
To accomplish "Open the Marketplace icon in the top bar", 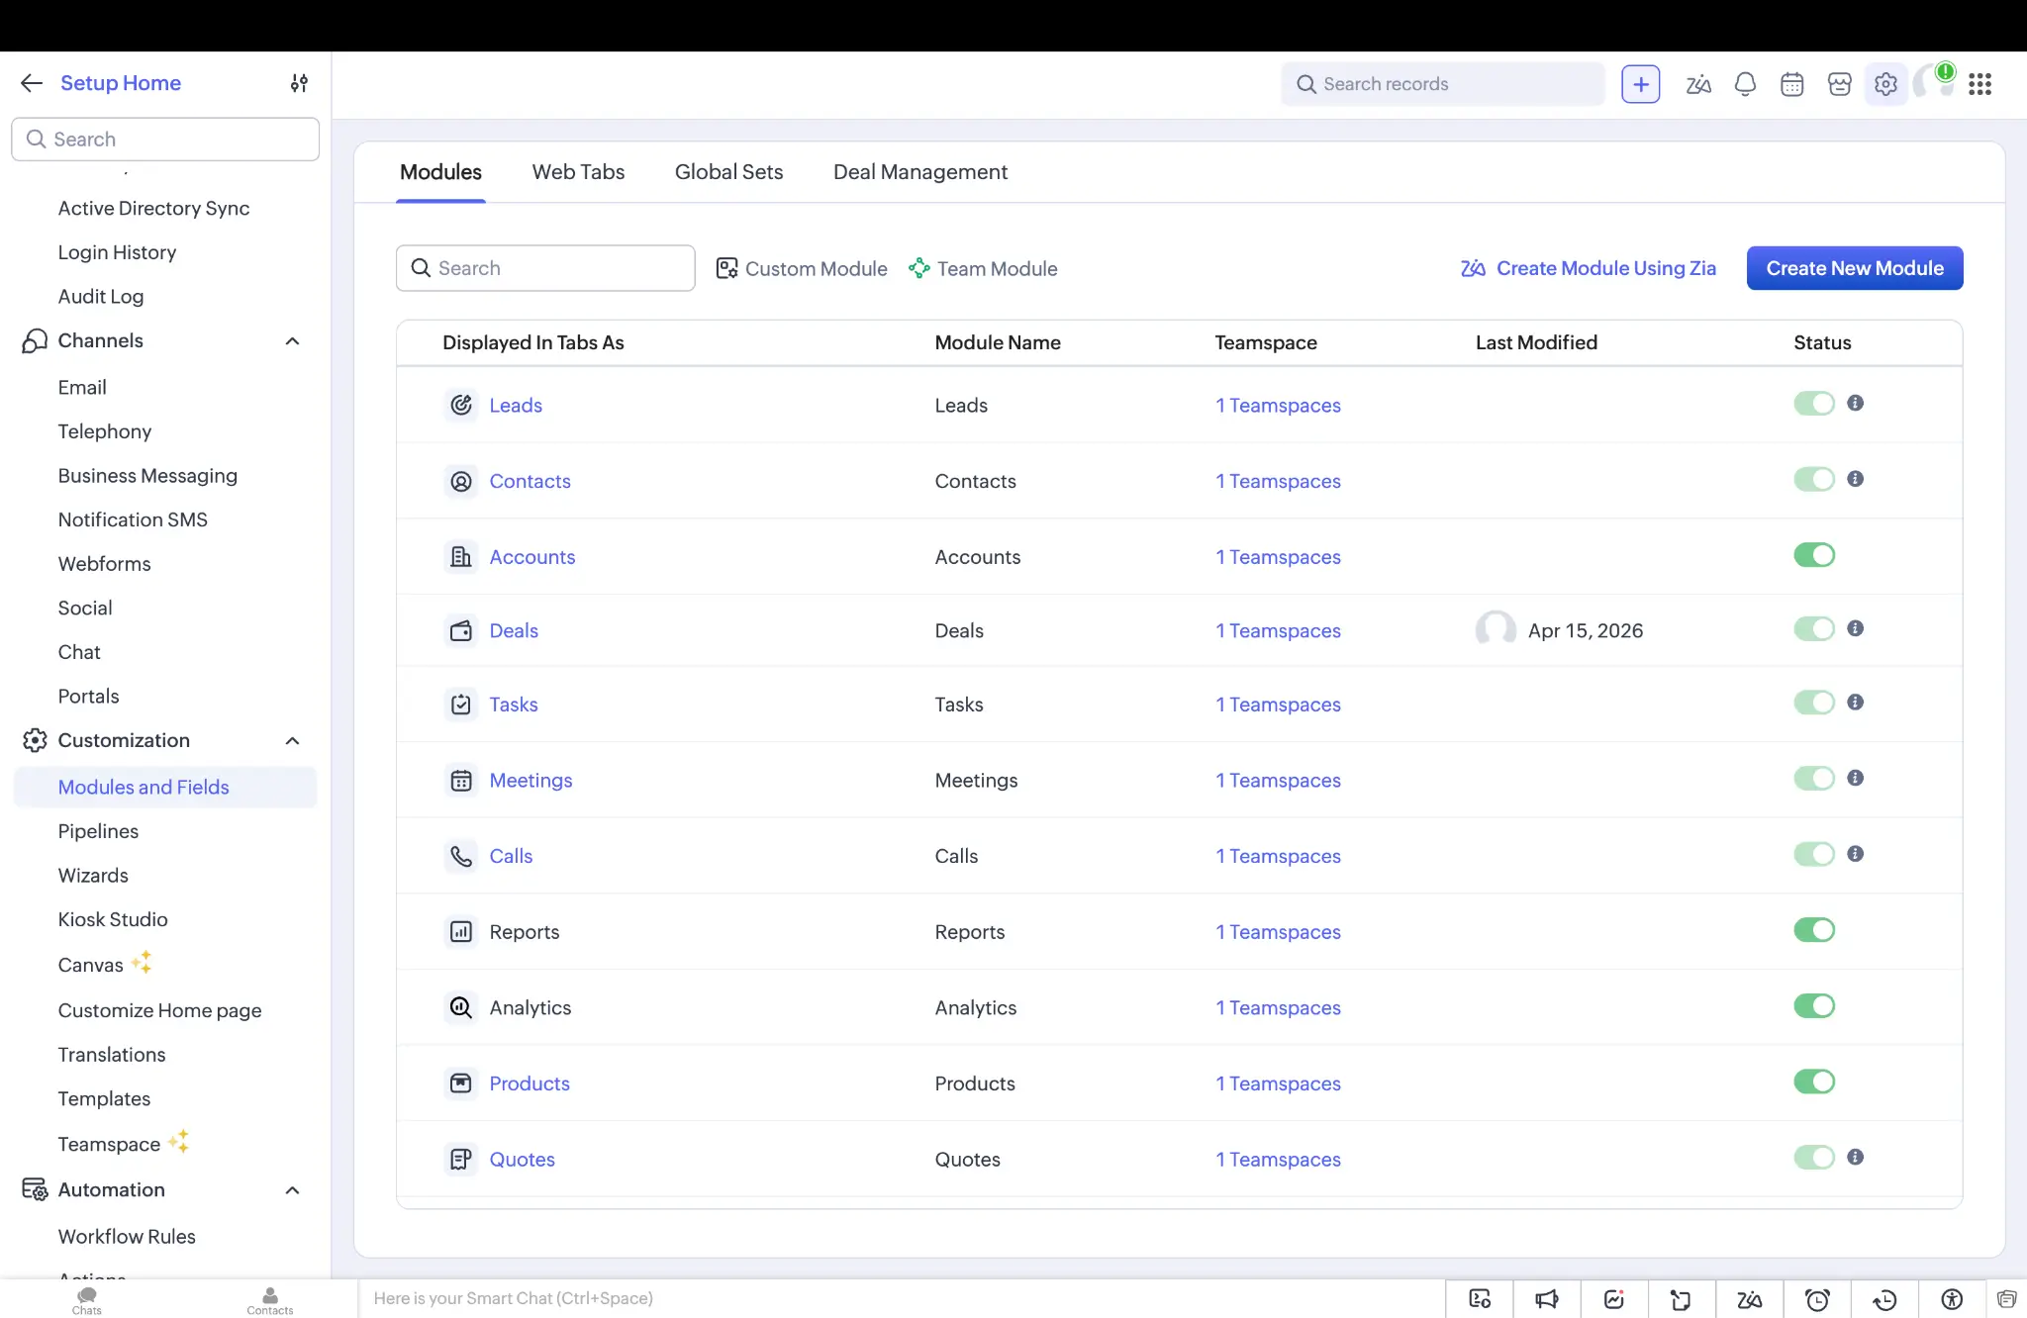I will pos(1839,83).
